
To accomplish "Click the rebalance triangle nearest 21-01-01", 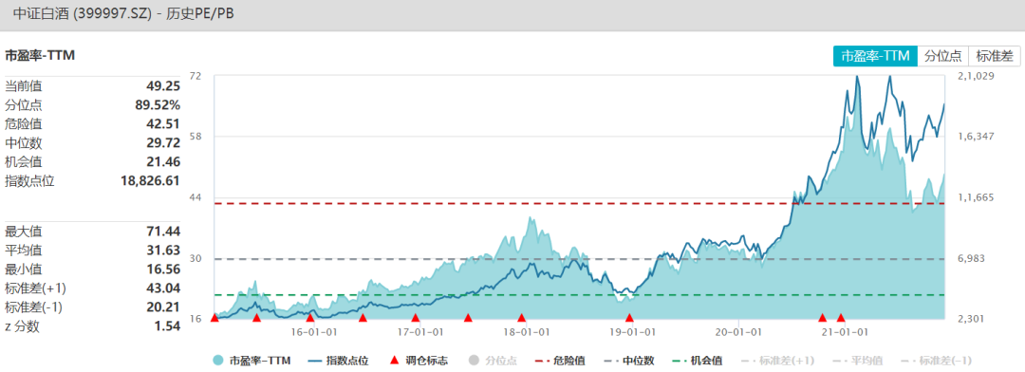I will click(841, 318).
